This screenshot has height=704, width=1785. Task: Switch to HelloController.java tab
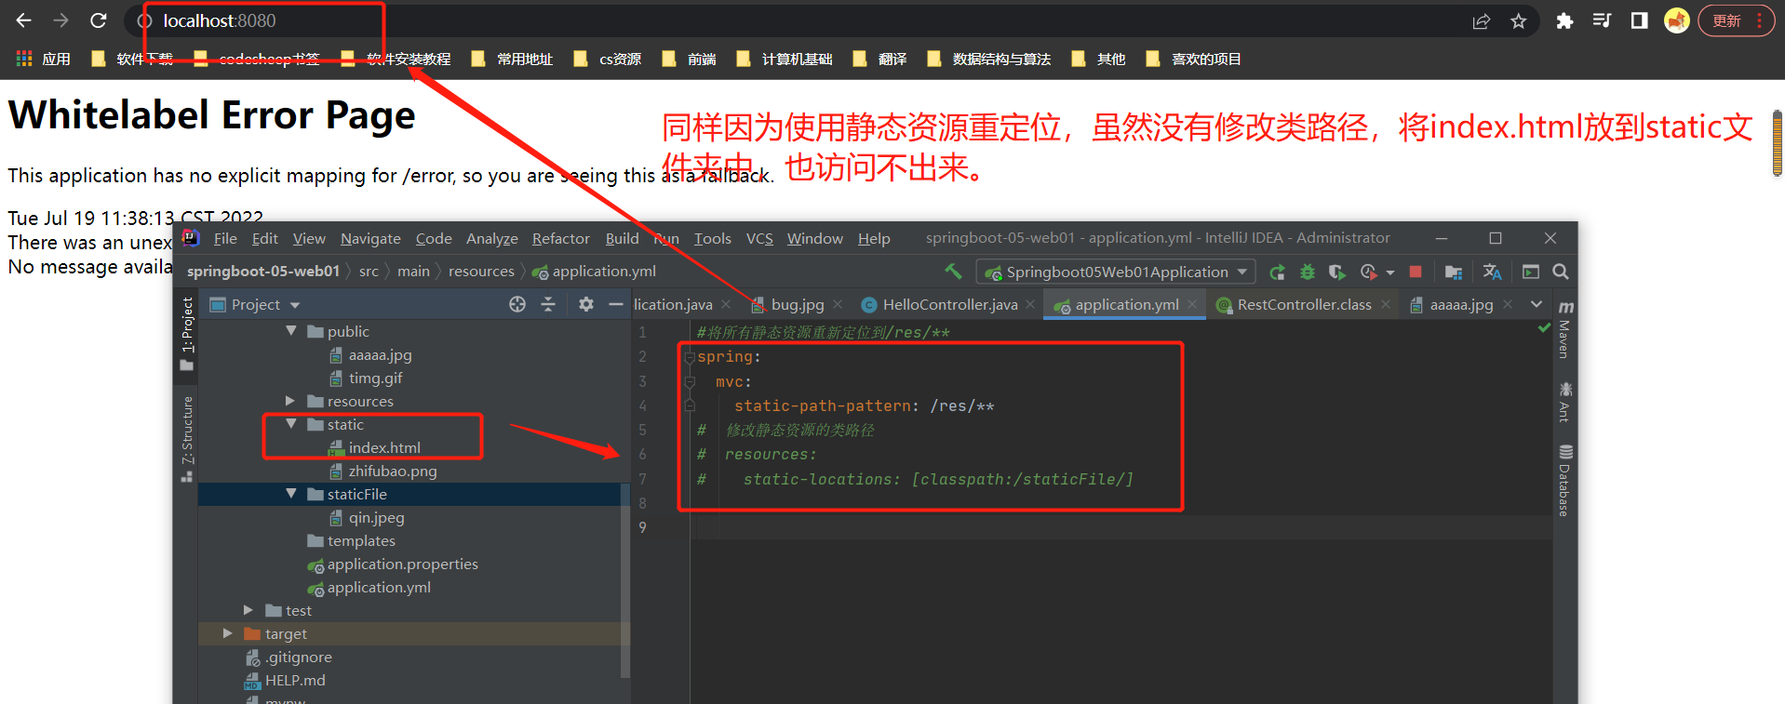pyautogui.click(x=949, y=304)
